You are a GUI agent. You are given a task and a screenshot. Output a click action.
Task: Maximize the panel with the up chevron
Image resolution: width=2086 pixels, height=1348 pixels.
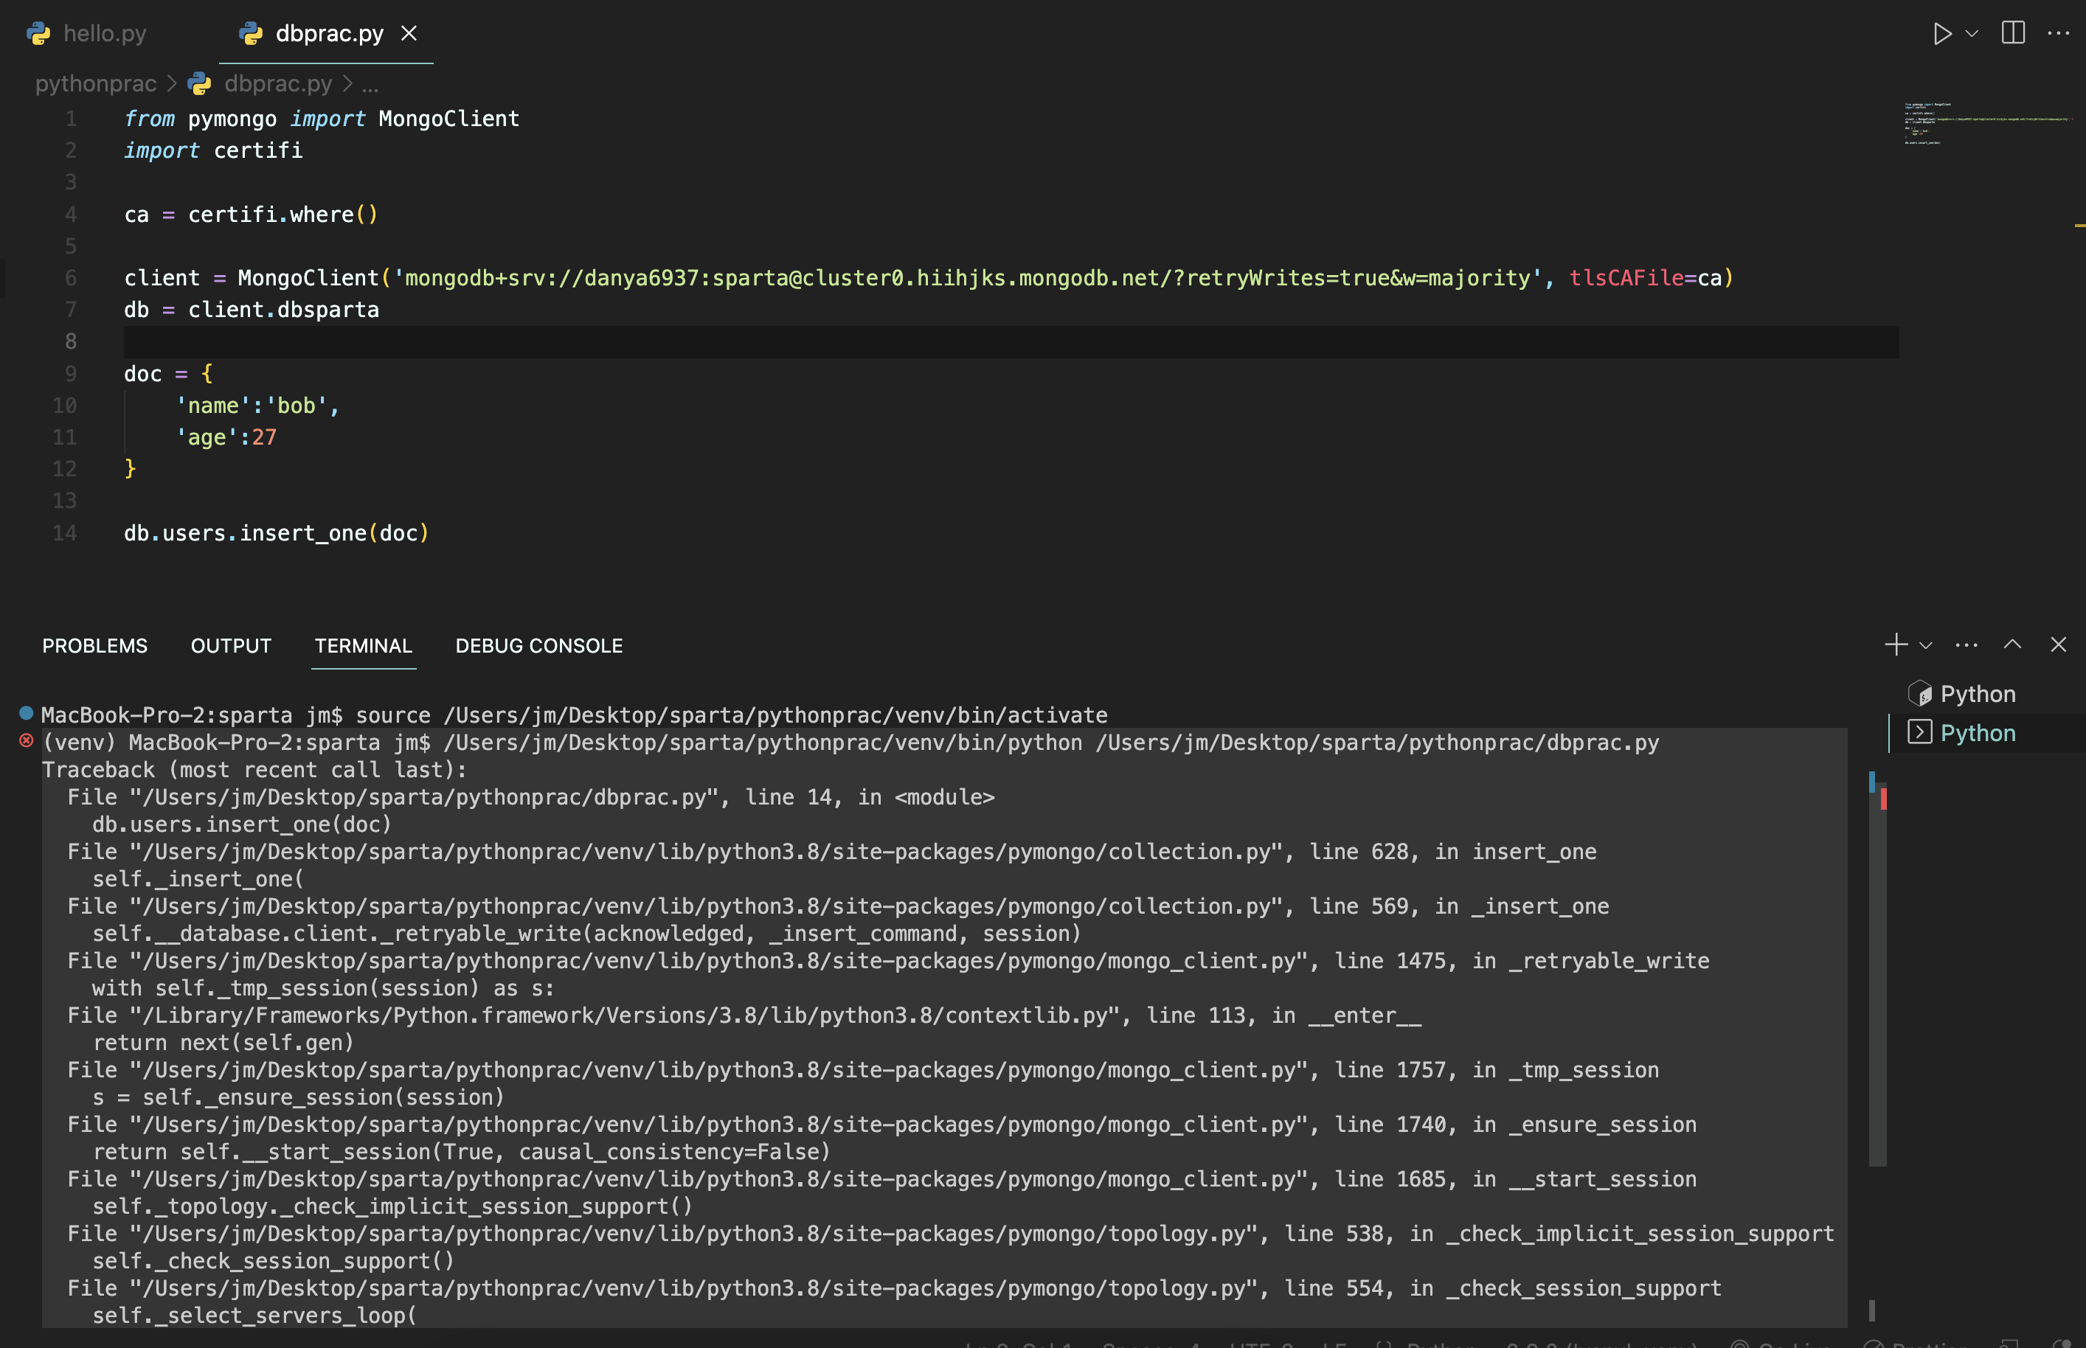coord(2012,645)
